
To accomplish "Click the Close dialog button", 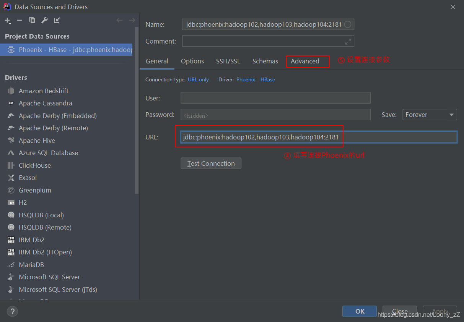I will click(x=400, y=311).
